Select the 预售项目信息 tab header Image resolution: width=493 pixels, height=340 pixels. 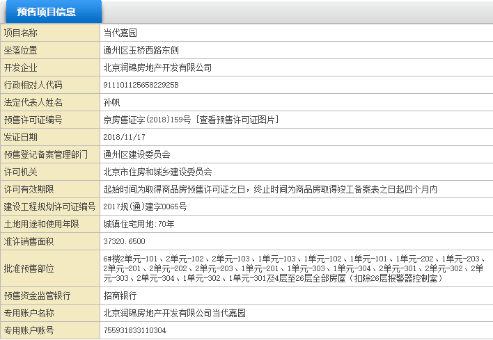coord(54,12)
